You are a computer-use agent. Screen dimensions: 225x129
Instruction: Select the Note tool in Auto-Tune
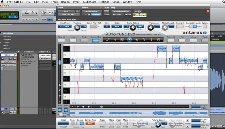(x=122, y=40)
